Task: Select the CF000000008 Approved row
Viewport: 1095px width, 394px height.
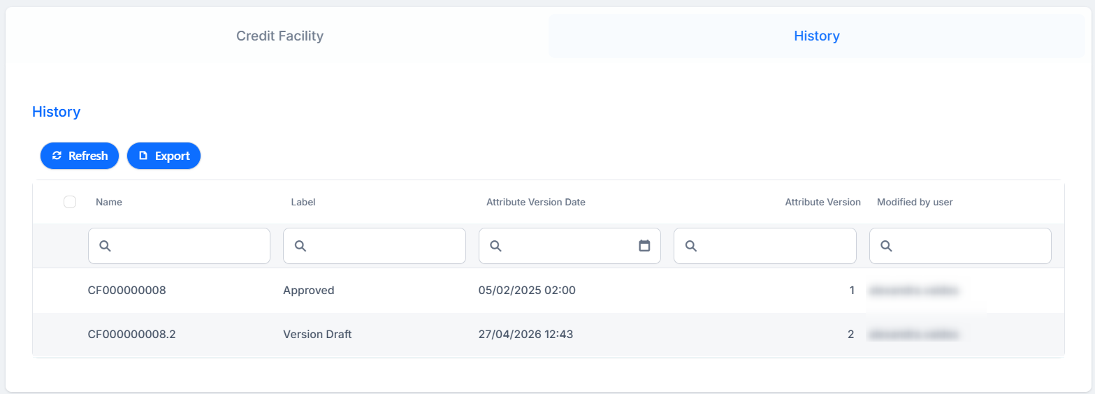Action: 549,290
